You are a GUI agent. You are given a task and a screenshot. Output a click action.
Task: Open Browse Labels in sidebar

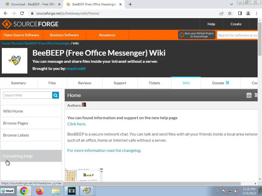tap(31, 135)
